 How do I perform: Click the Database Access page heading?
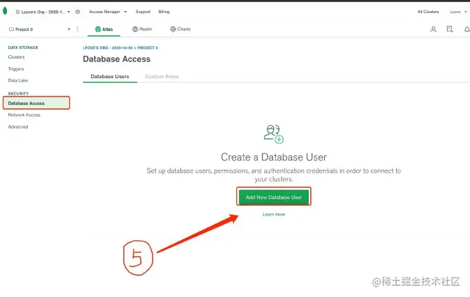pyautogui.click(x=117, y=59)
